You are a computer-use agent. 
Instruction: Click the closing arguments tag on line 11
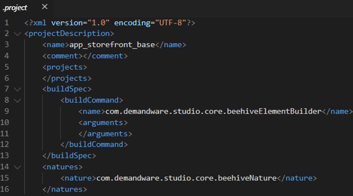(x=105, y=134)
